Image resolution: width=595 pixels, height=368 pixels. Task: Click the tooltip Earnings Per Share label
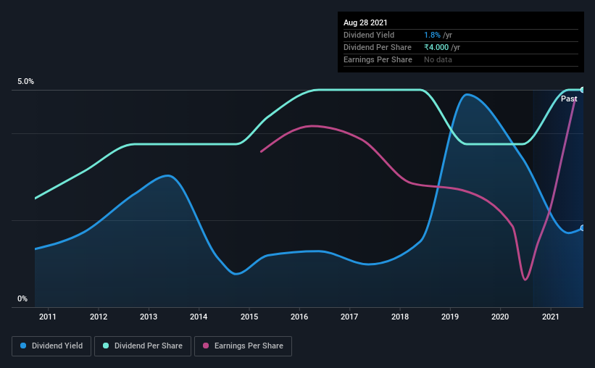pyautogui.click(x=378, y=59)
